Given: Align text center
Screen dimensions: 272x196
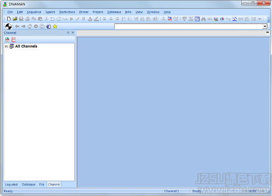Looking at the screenshot, I should pyautogui.click(x=111, y=19).
